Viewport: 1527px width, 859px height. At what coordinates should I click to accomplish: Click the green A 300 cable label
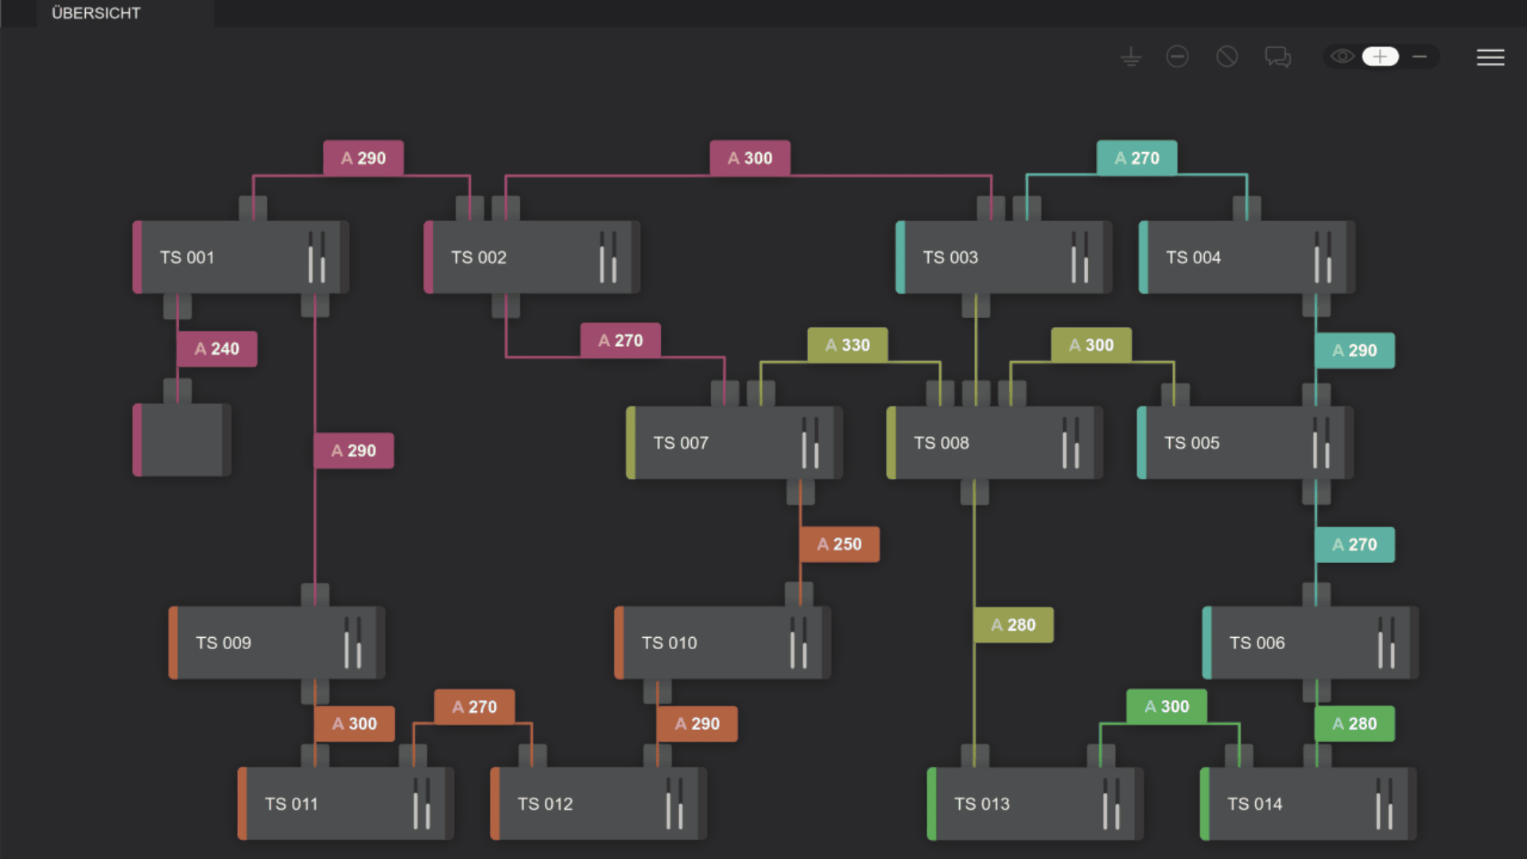pos(1167,706)
